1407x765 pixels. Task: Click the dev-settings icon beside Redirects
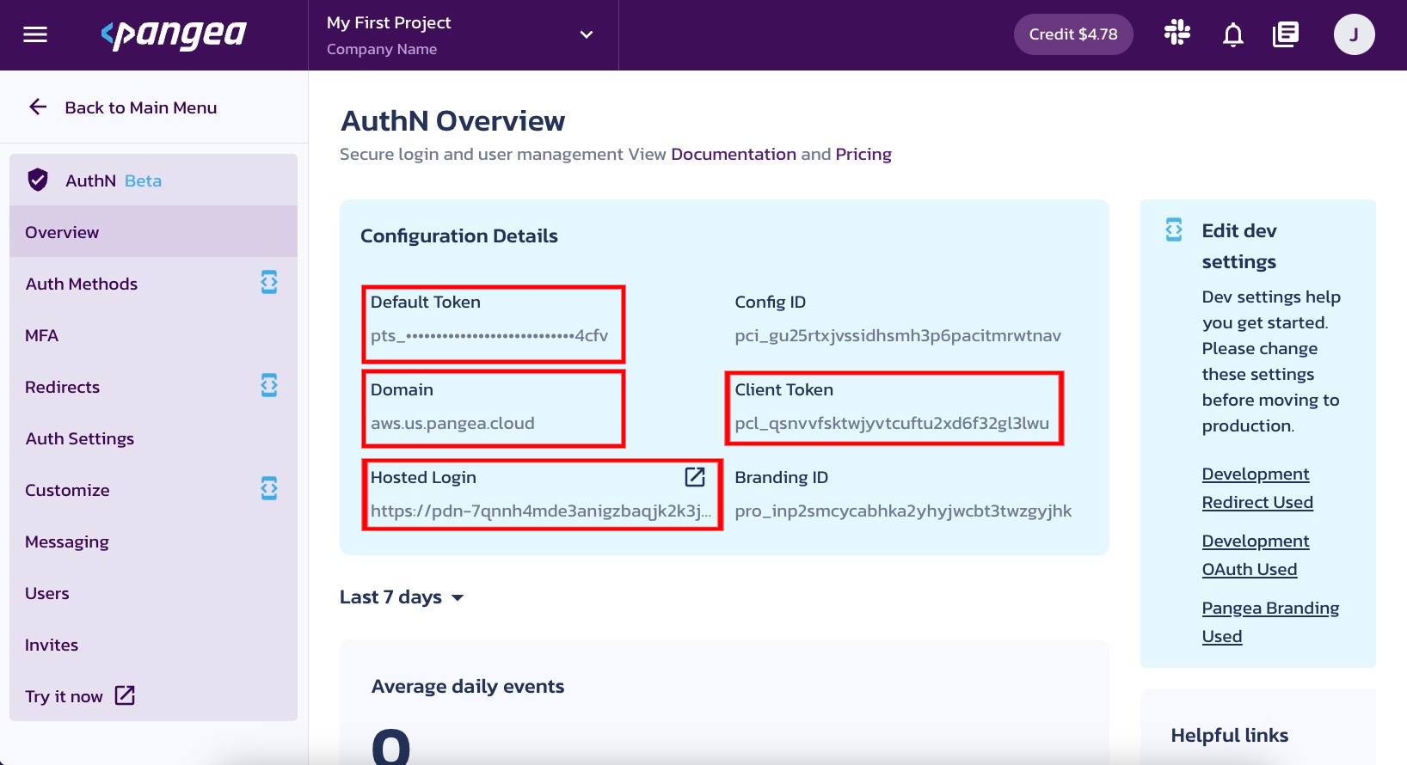(x=269, y=385)
